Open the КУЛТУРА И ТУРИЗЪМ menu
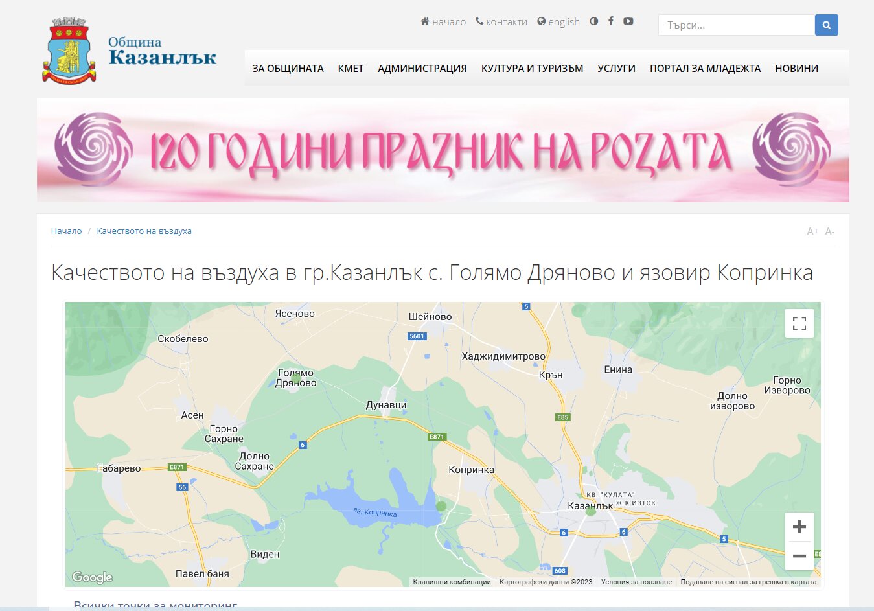This screenshot has height=611, width=874. click(532, 69)
